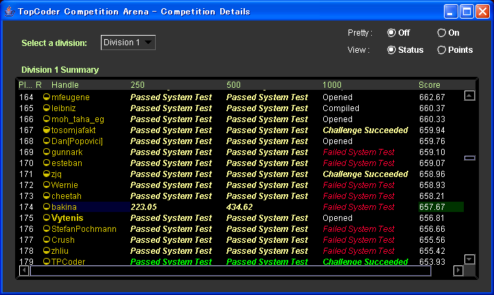Click the rating icon beside gunnark
This screenshot has height=295, width=494.
pos(47,152)
